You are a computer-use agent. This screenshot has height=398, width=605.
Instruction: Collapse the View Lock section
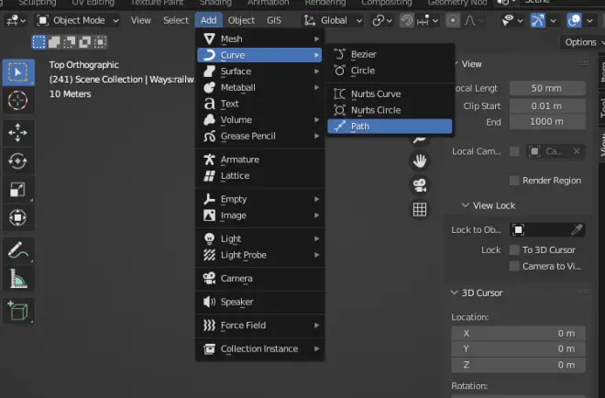tap(466, 205)
